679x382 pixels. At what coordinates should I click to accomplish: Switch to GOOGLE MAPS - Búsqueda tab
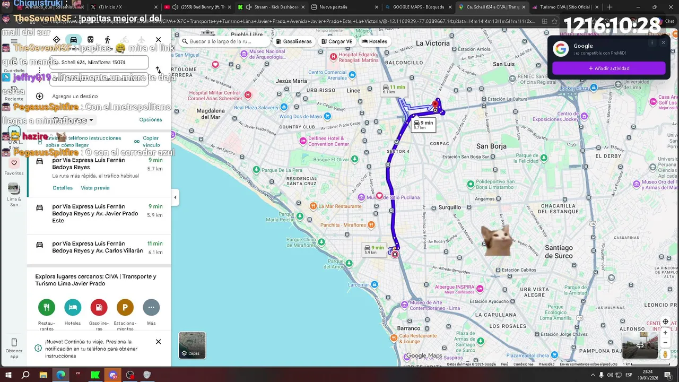418,7
